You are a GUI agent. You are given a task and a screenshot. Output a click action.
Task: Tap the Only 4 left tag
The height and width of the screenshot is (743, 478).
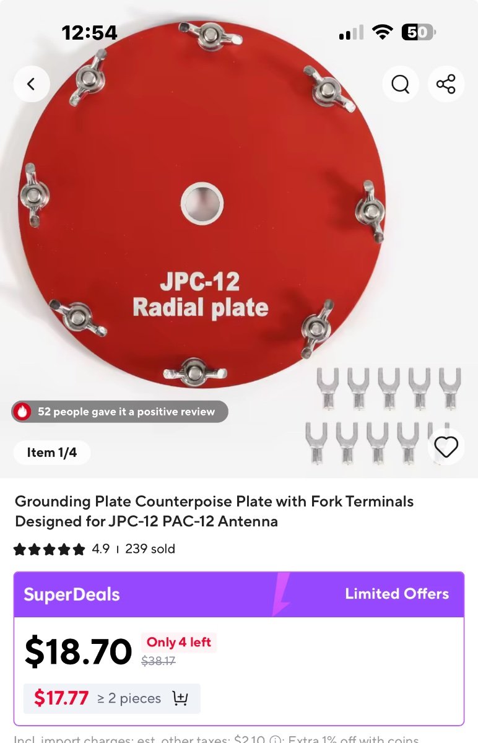pyautogui.click(x=179, y=642)
